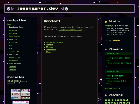Viewport: 139px width, 104px height.
Task: Click the jessgaspardev@gmail.com email link
Action: [70, 30]
